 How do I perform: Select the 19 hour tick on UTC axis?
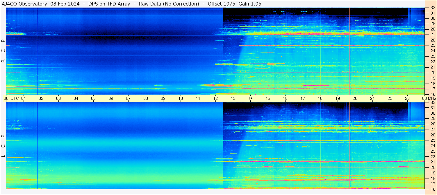point(338,98)
